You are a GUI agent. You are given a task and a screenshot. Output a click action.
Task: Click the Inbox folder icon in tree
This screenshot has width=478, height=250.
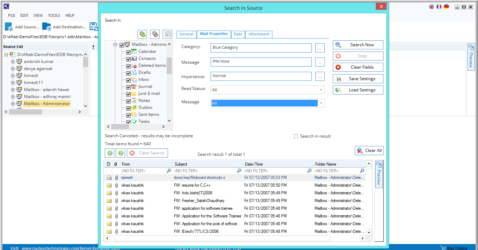[134, 79]
